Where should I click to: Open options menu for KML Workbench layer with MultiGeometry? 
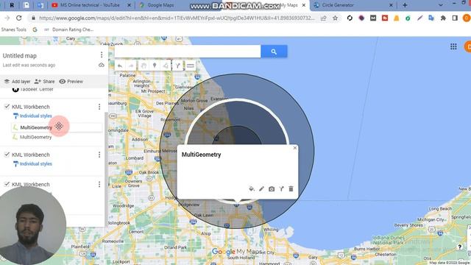click(99, 107)
